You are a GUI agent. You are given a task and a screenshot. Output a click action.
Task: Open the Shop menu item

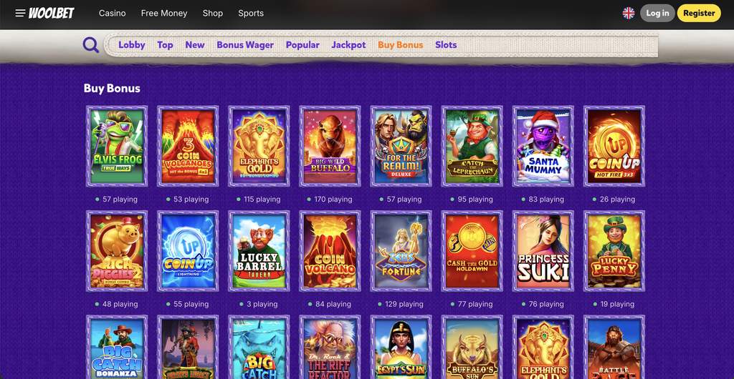(x=212, y=13)
